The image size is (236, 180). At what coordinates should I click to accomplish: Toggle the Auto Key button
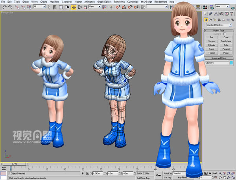coord(167,173)
